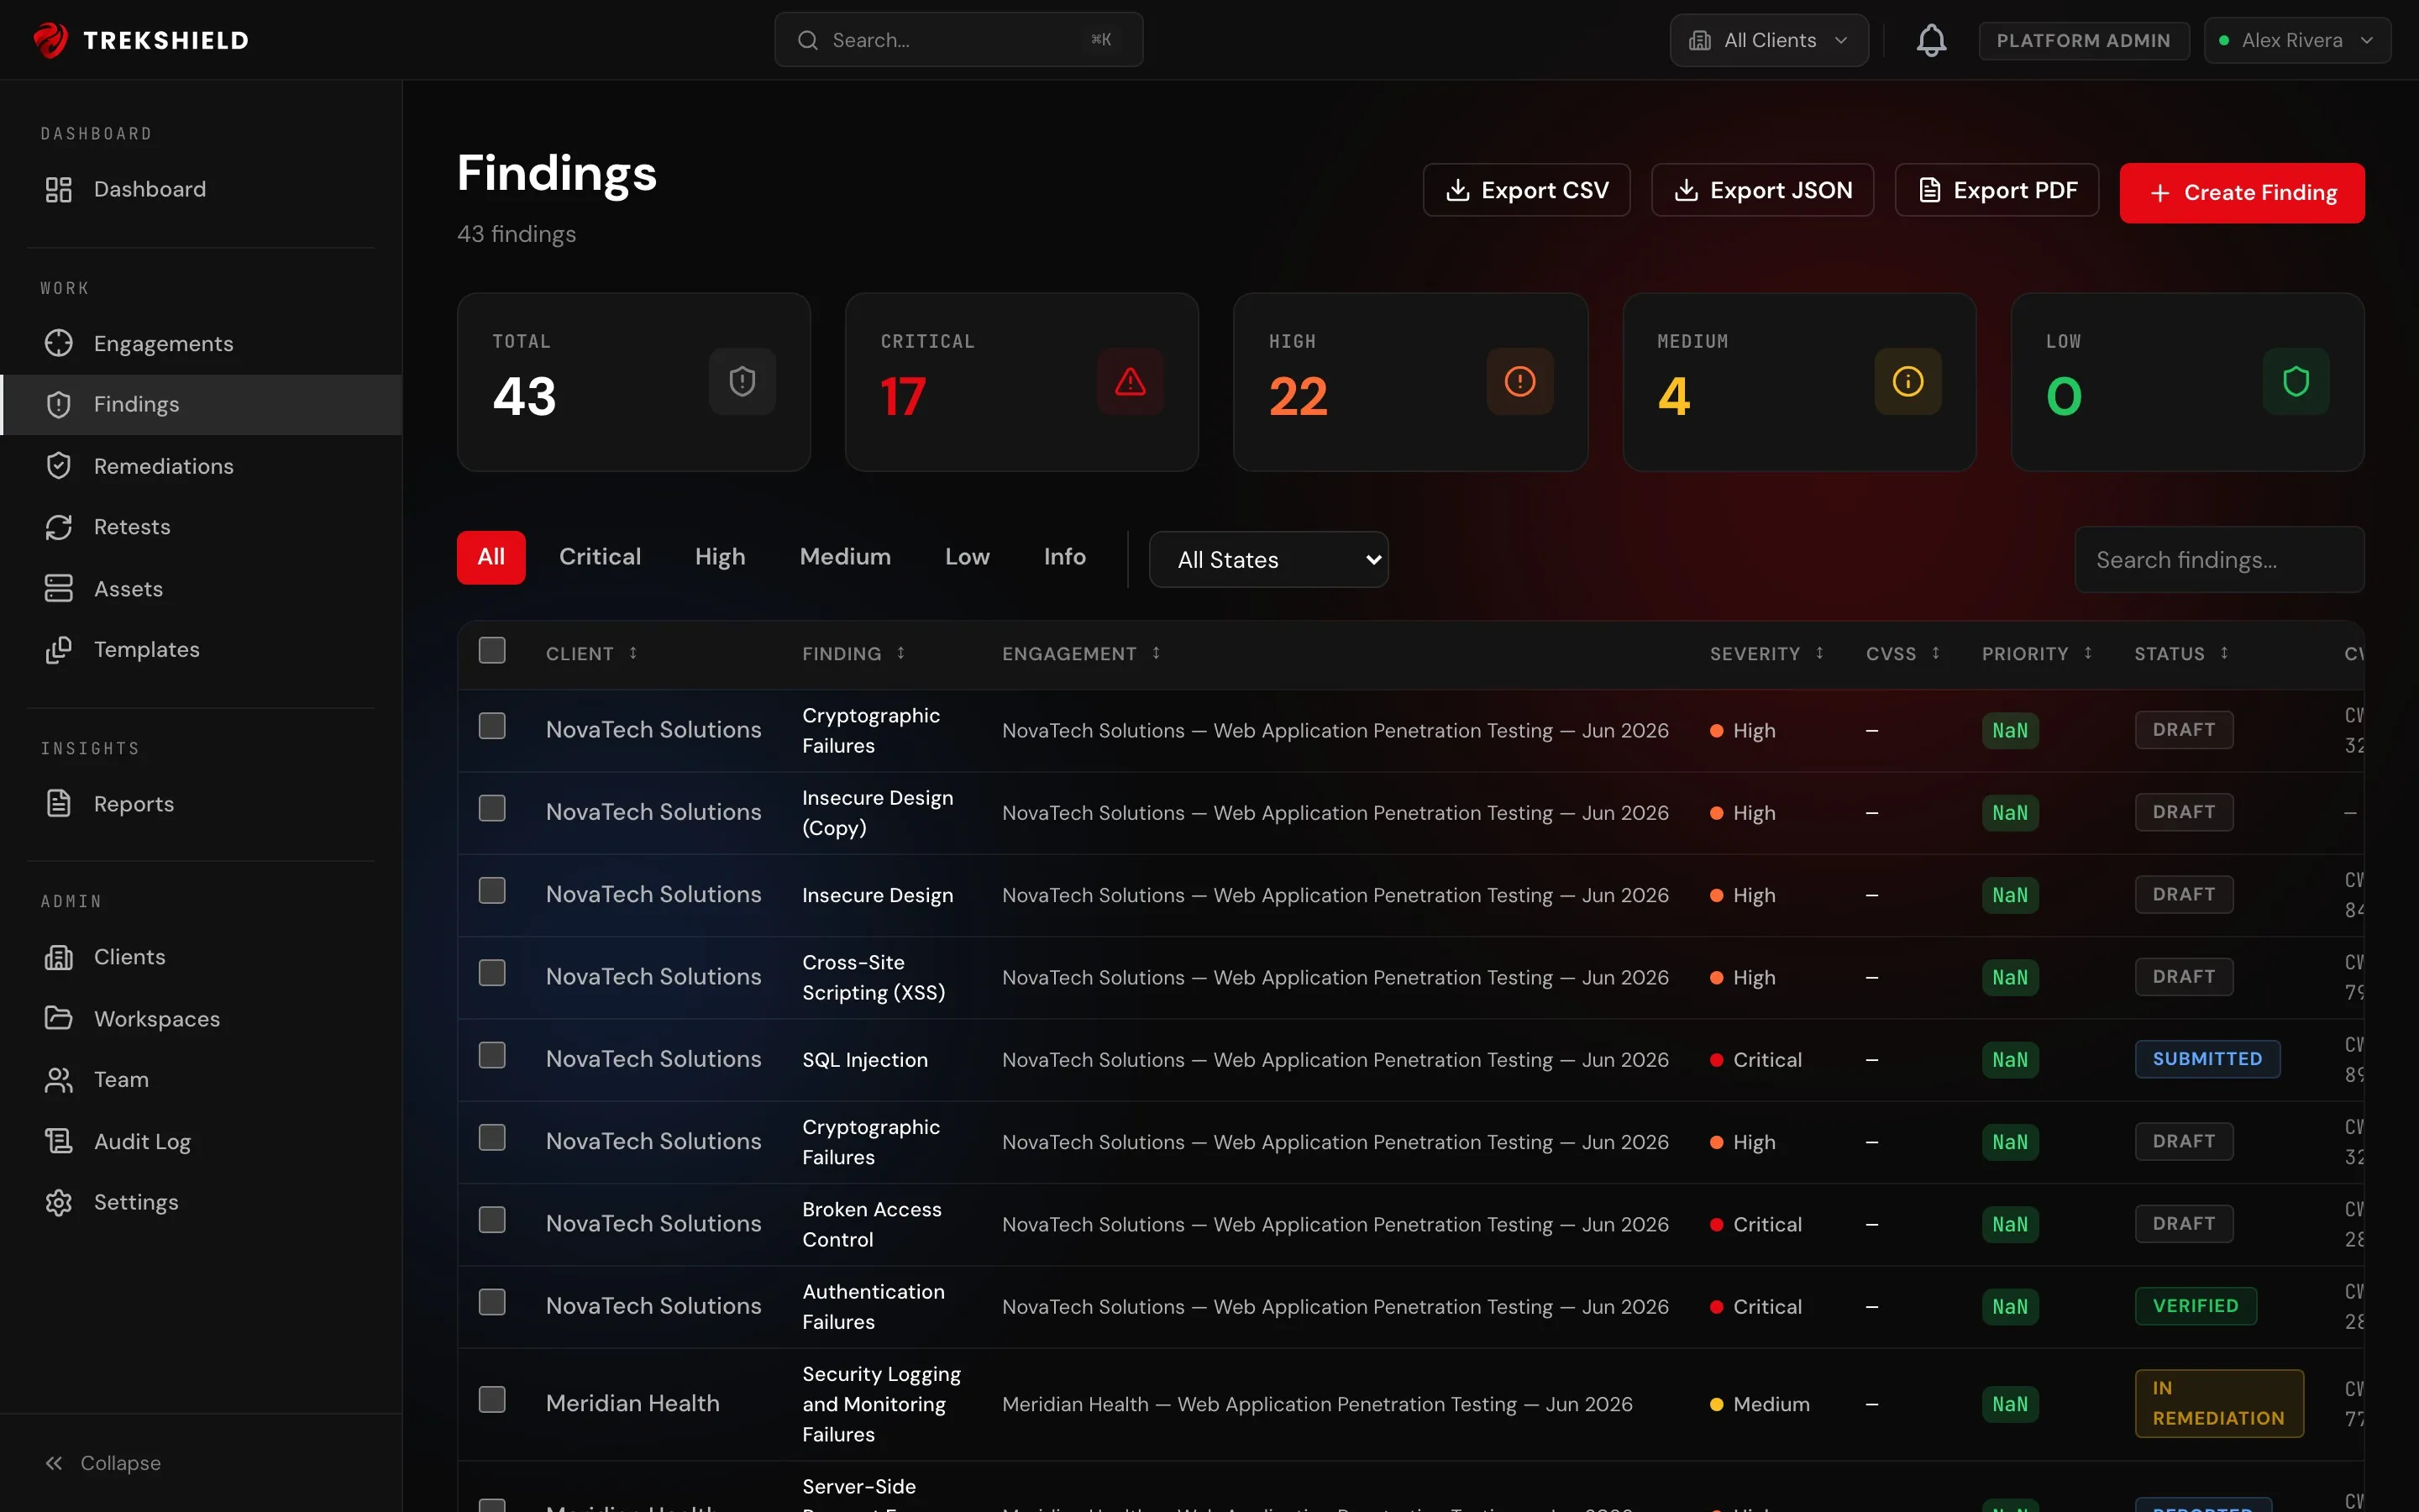Check the SQL Injection row checkbox

[x=492, y=1056]
